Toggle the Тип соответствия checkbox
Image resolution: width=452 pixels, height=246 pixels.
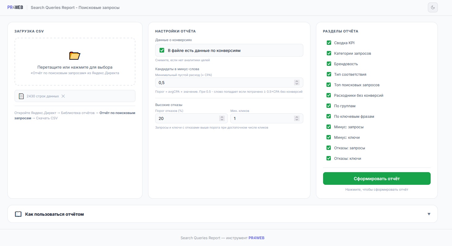click(329, 74)
